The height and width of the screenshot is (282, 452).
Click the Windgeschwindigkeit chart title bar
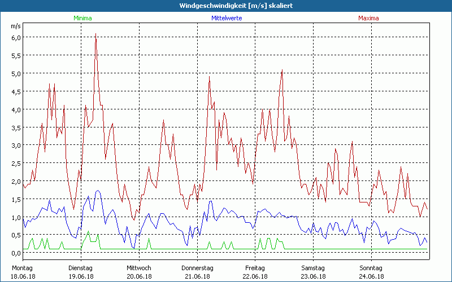click(x=226, y=6)
